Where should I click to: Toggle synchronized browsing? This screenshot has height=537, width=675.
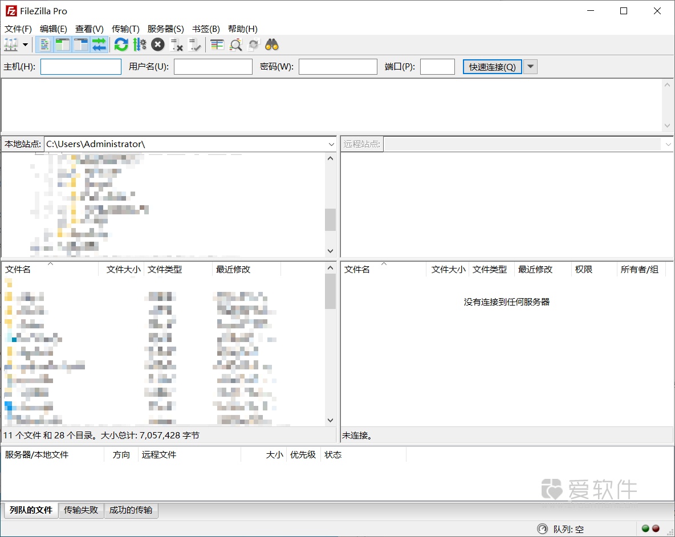tap(254, 44)
